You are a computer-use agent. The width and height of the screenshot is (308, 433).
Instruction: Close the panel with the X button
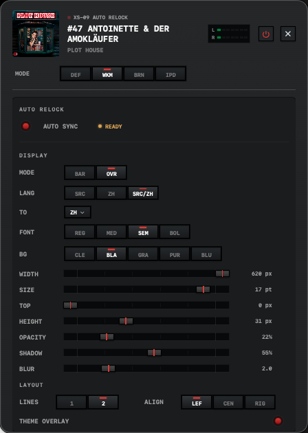[x=288, y=34]
